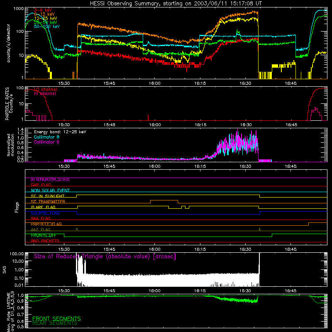Select the GAP_FLAG label
The image size is (332, 332).
(x=41, y=185)
